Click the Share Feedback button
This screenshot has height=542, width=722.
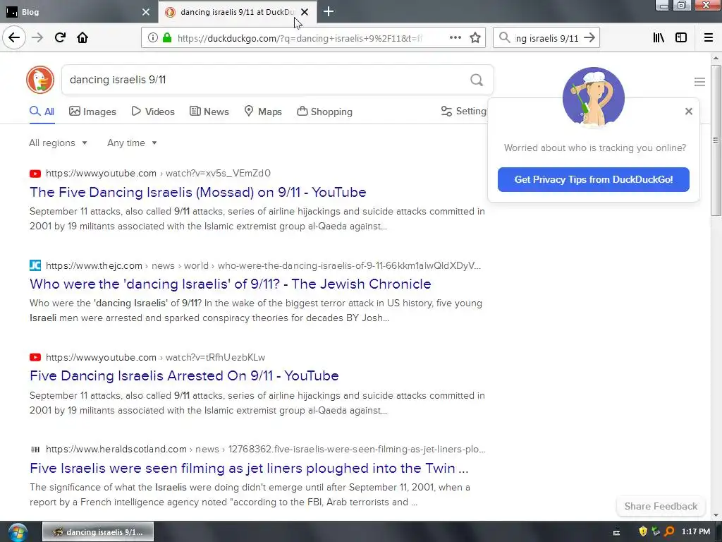pyautogui.click(x=660, y=506)
